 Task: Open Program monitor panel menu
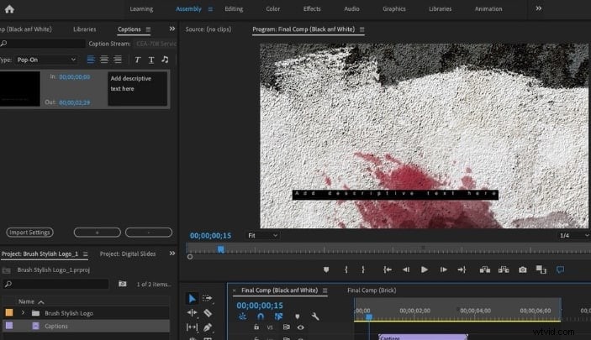point(361,29)
